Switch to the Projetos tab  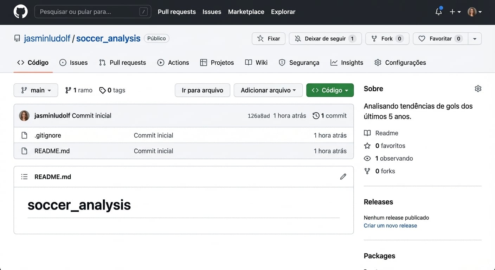tap(217, 63)
